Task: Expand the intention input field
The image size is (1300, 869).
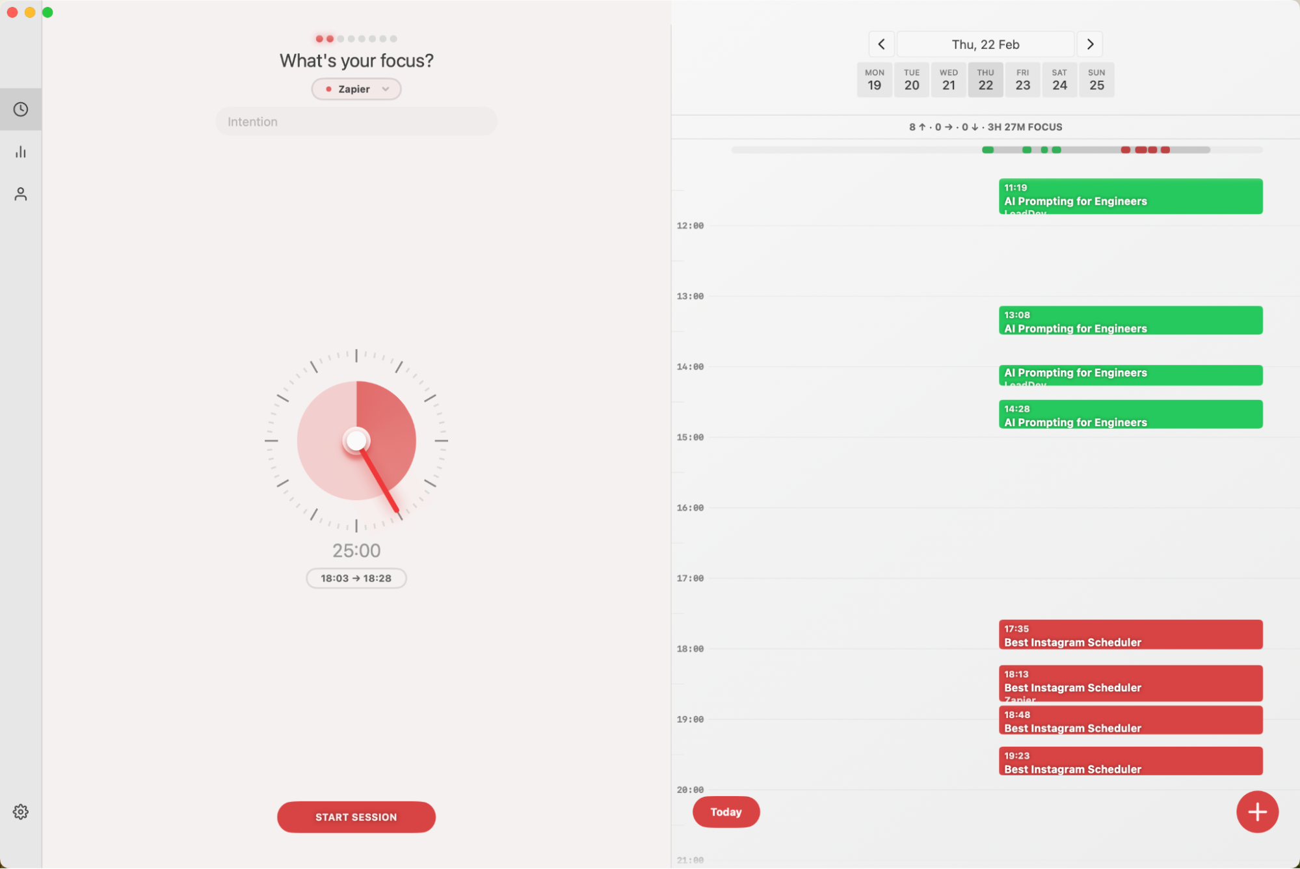Action: coord(356,121)
